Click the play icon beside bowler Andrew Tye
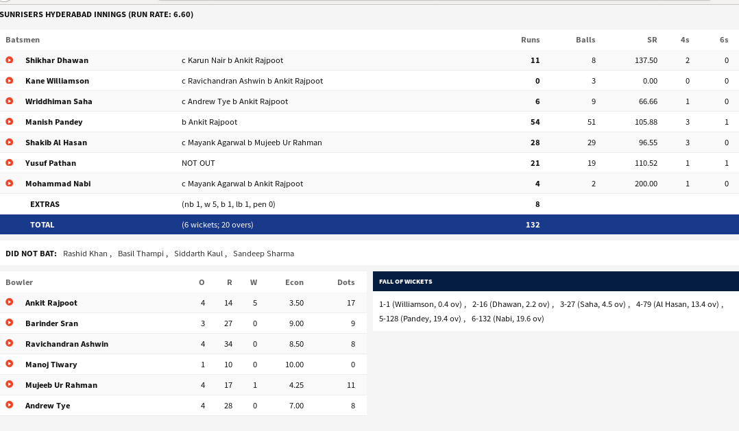The width and height of the screenshot is (739, 431). [x=10, y=405]
